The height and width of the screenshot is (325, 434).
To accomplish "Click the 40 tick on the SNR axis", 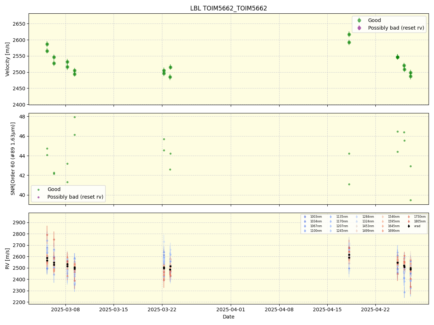I will pyautogui.click(x=22, y=195).
